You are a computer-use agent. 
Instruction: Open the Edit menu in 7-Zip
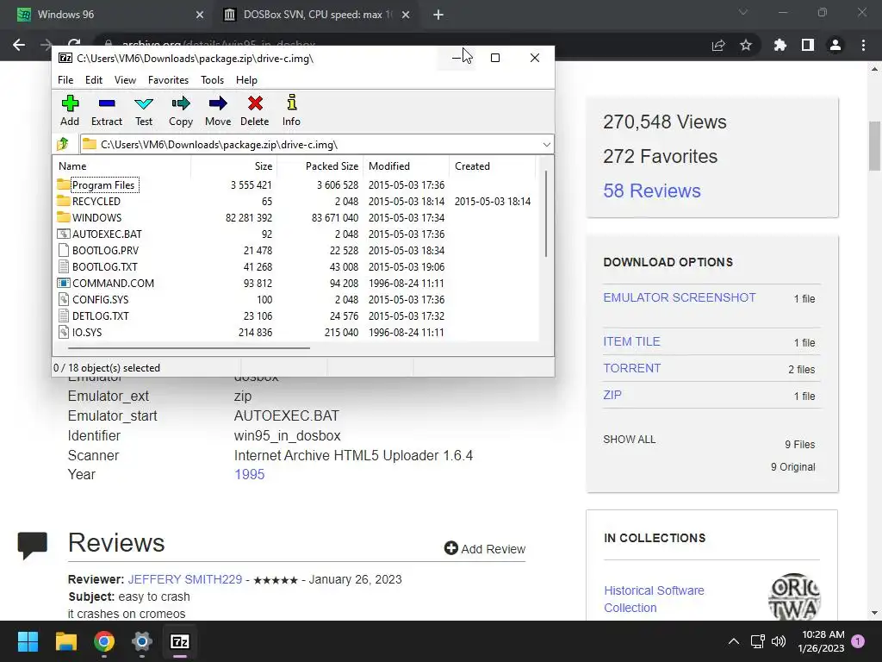(94, 80)
